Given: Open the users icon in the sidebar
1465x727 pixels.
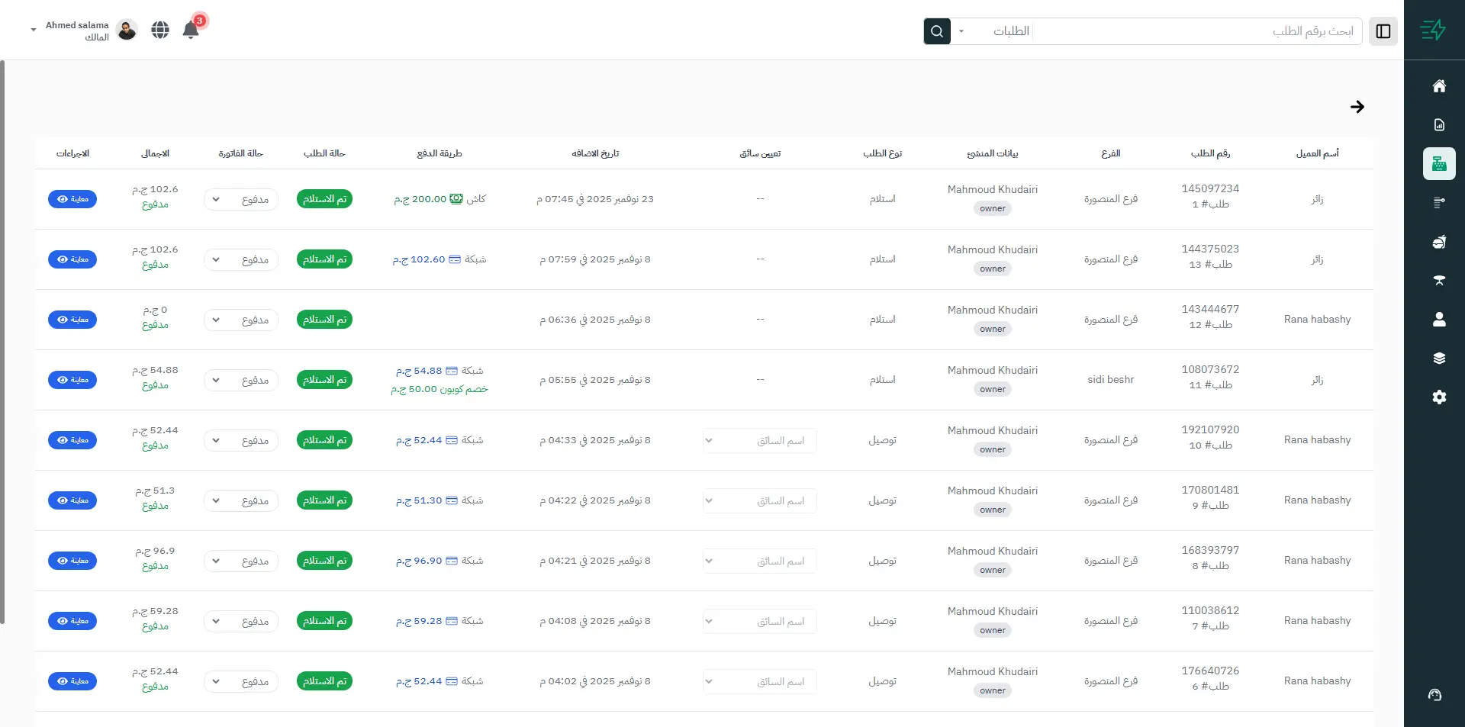Looking at the screenshot, I should point(1439,320).
